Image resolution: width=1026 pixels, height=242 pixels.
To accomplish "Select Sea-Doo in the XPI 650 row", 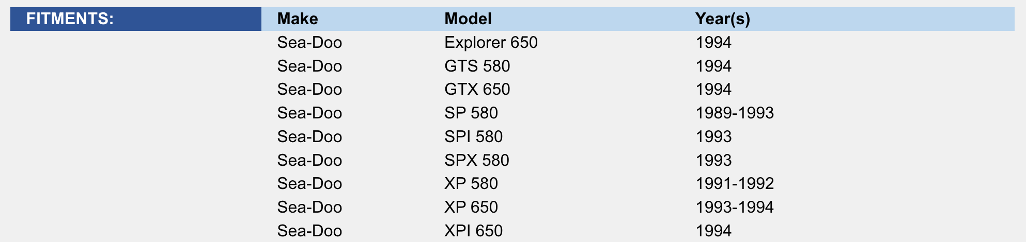I will pyautogui.click(x=309, y=231).
